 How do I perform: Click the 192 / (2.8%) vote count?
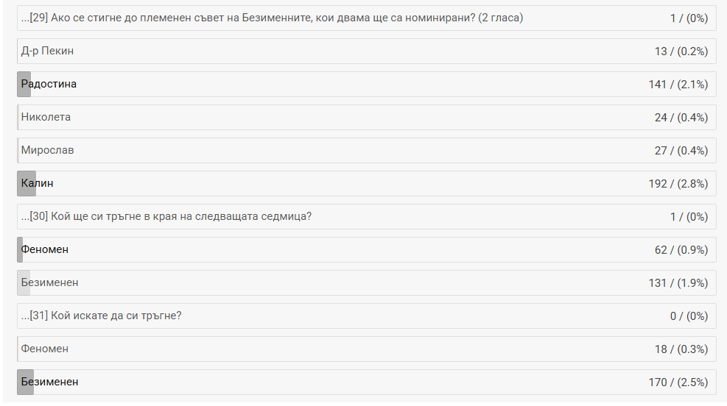pyautogui.click(x=678, y=184)
